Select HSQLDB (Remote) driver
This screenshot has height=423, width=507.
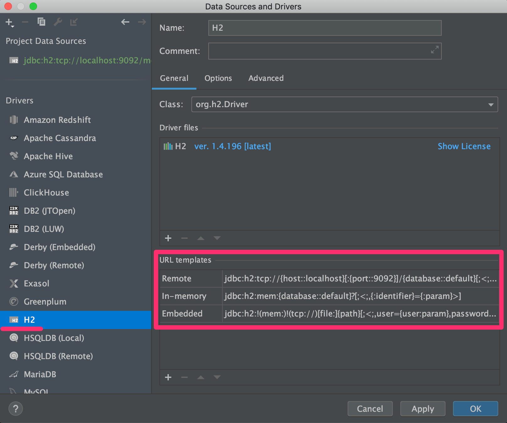tap(76, 356)
